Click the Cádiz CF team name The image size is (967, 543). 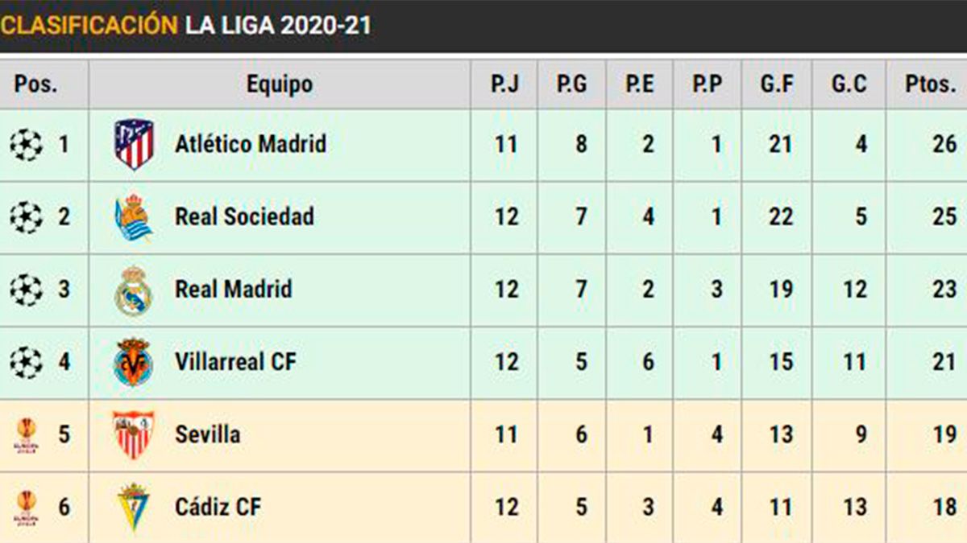[218, 507]
